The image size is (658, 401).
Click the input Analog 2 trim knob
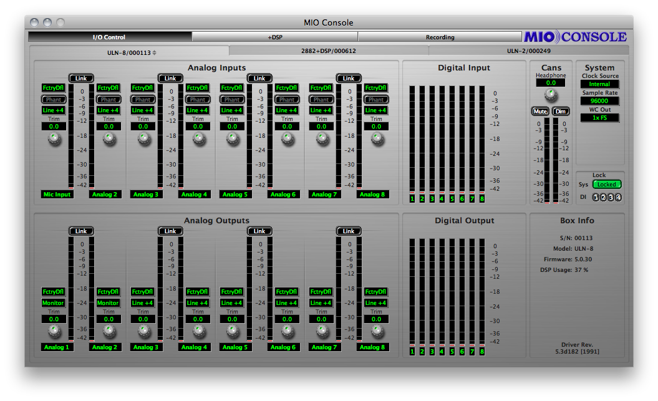[110, 138]
